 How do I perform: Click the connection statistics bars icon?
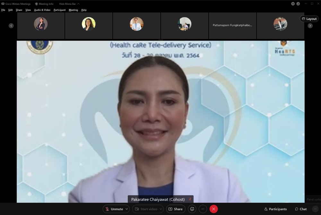coord(298,4)
